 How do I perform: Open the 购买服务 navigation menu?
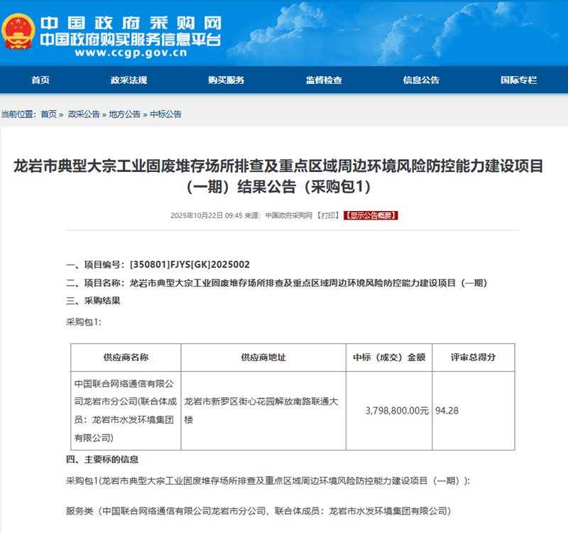226,80
